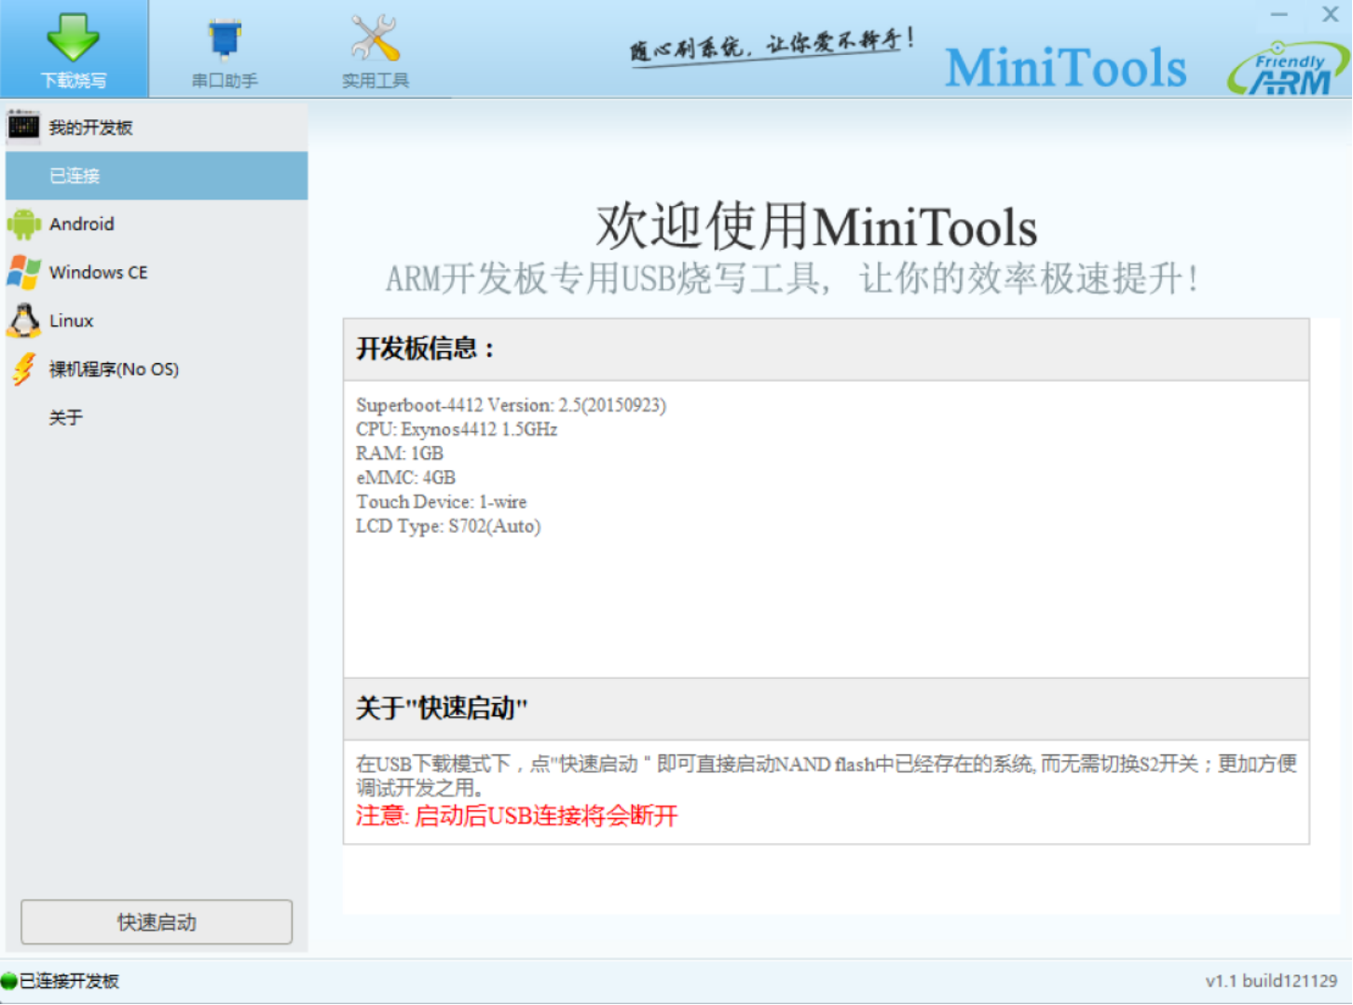This screenshot has height=1005, width=1353.
Task: Click the green download arrow icon
Action: 73,37
